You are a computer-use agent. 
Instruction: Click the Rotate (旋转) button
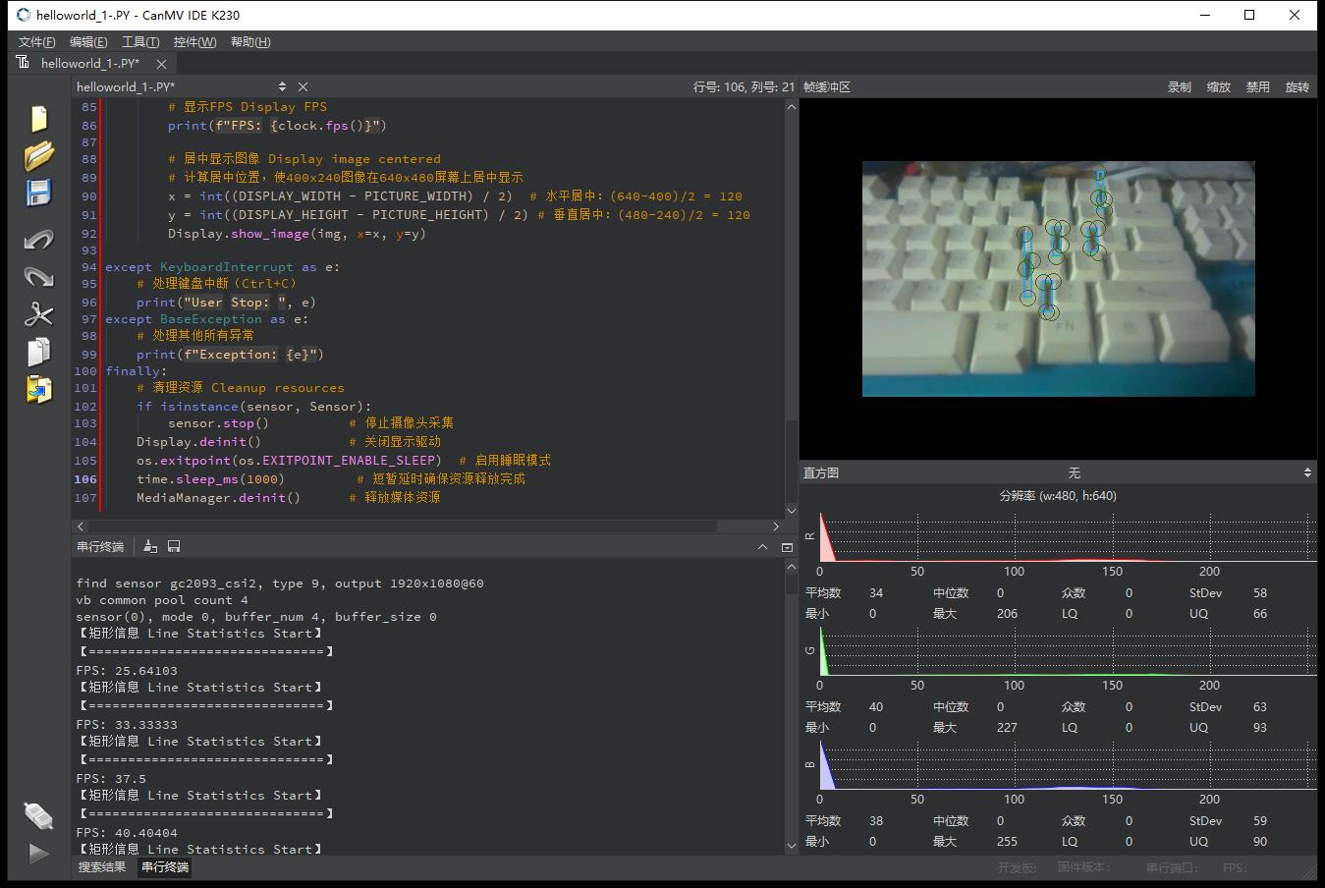(1297, 87)
